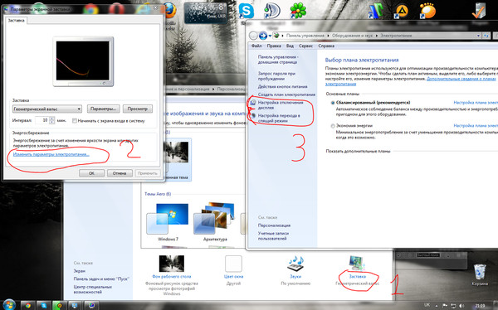Select 'Панель управления' breadcrumb segment
Image resolution: width=498 pixels, height=310 pixels.
(305, 36)
